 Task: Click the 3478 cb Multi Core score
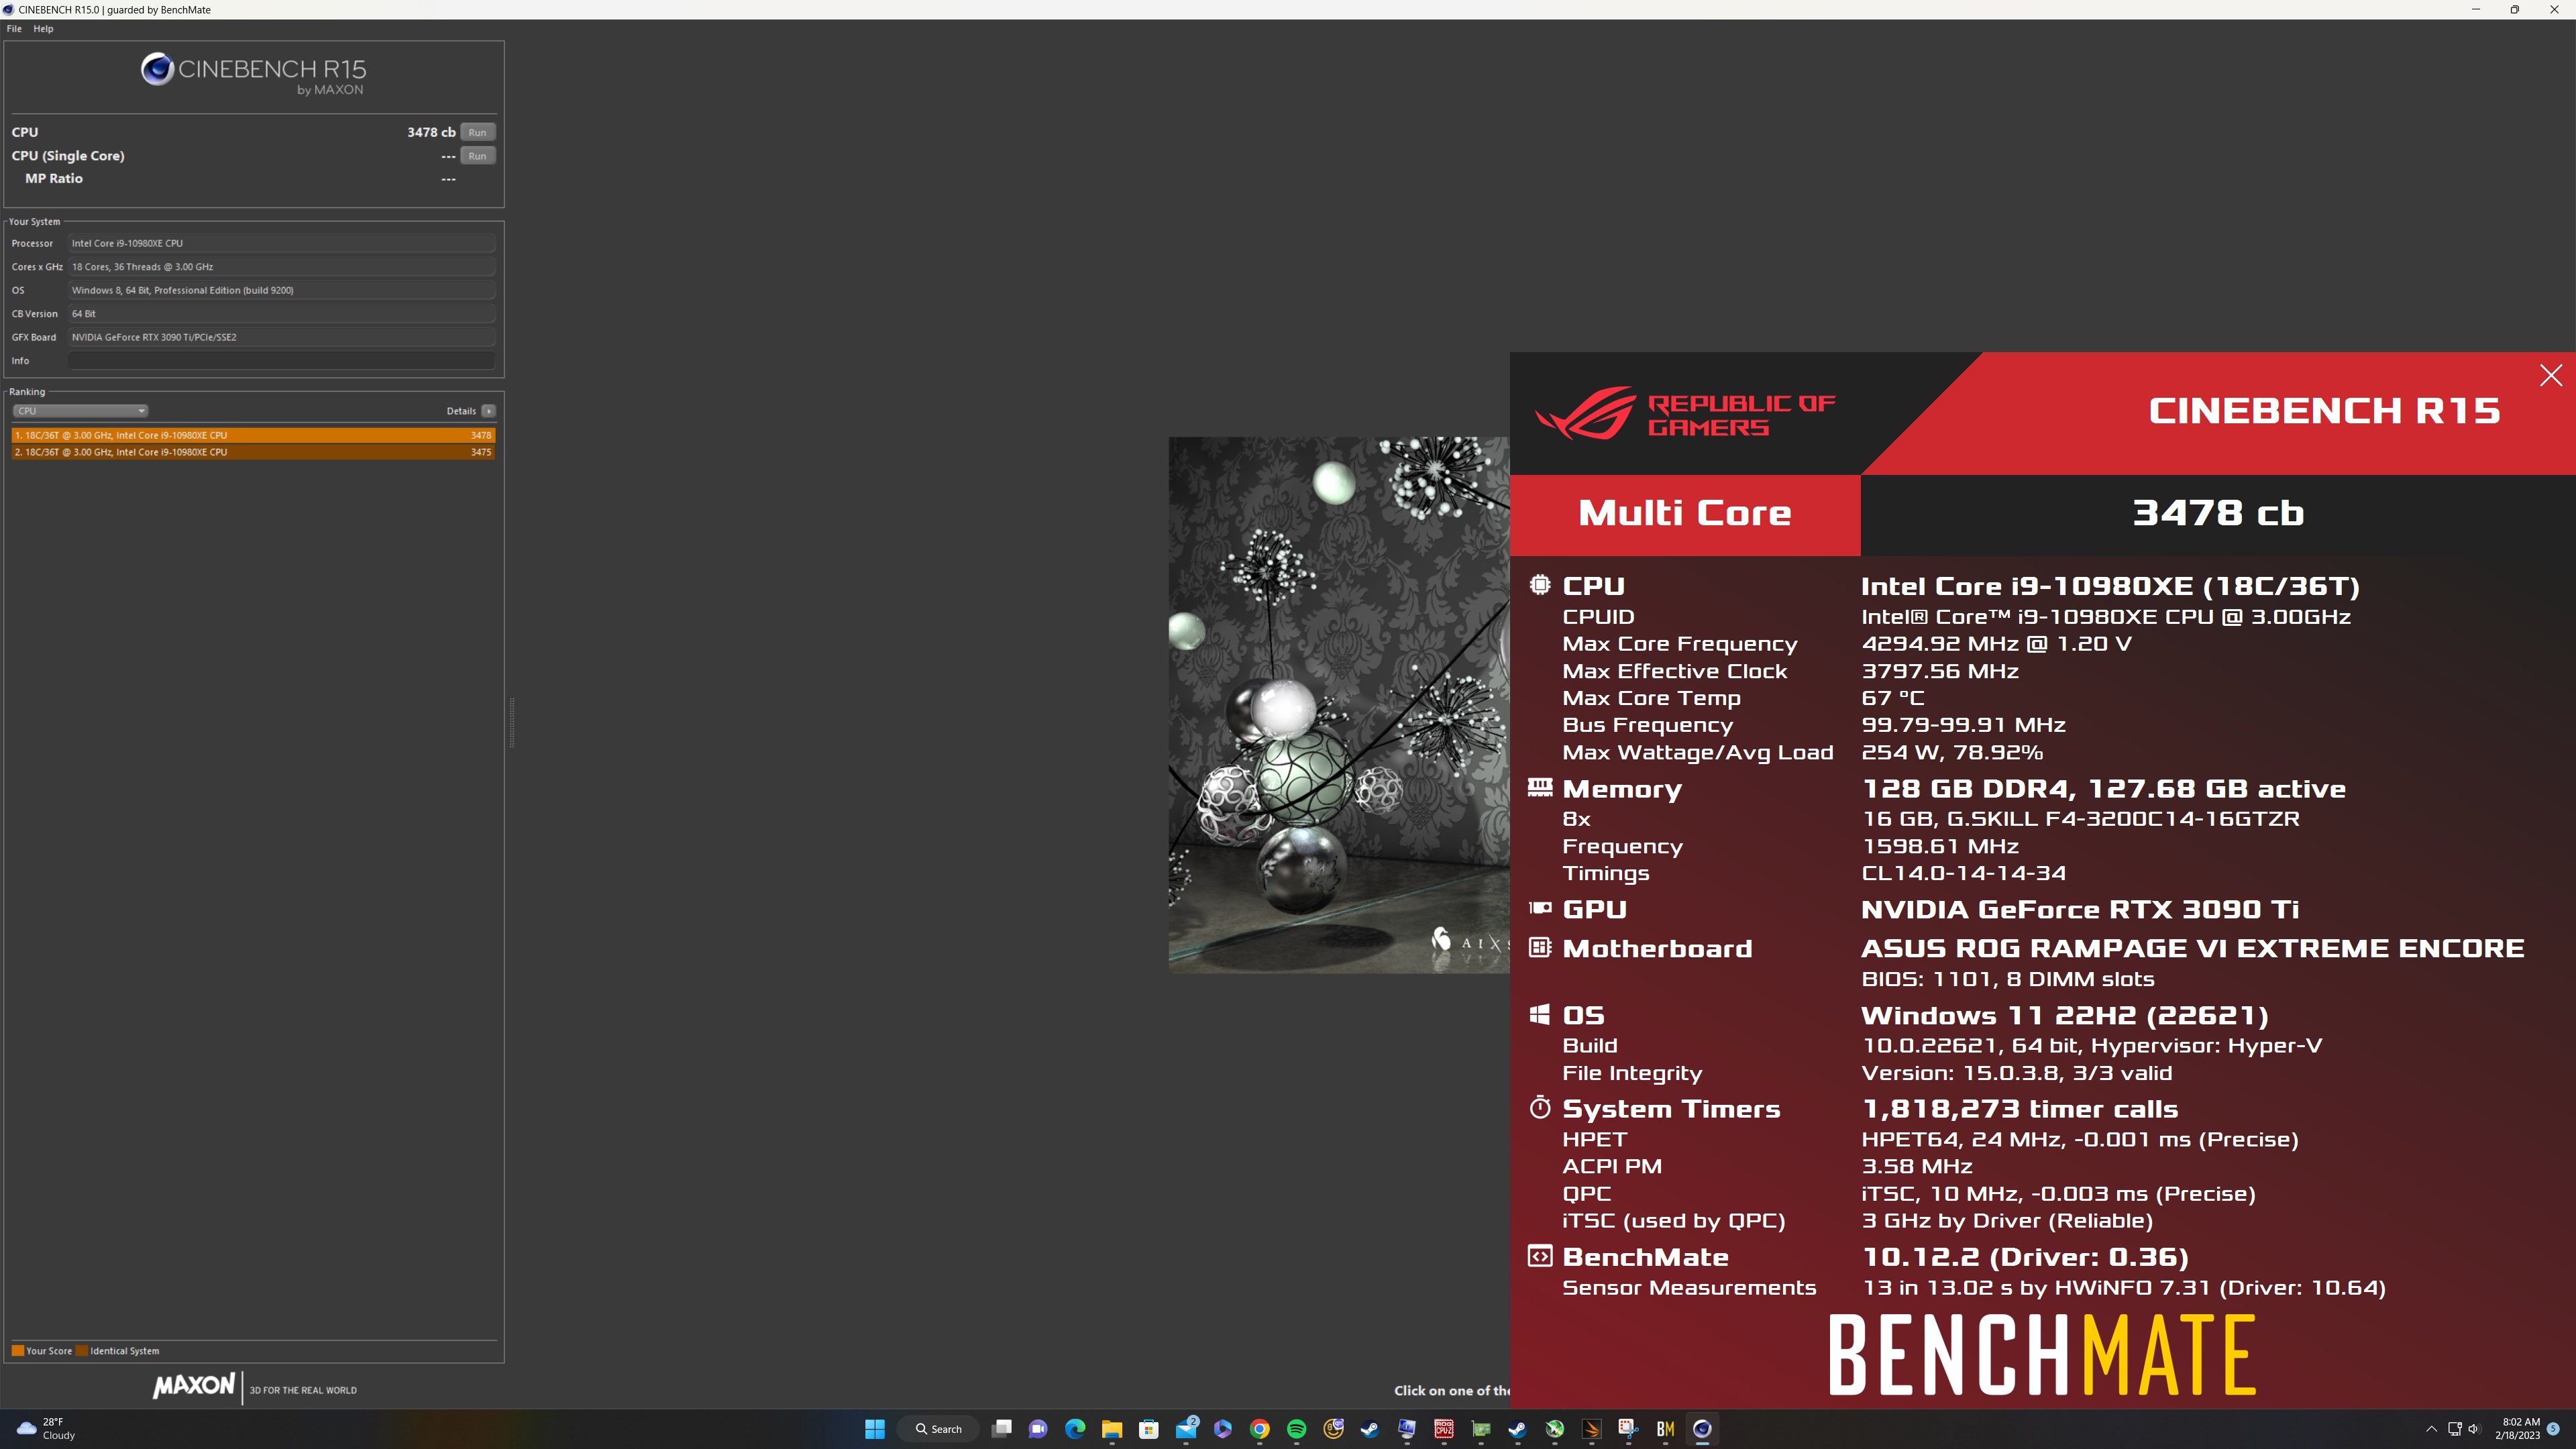click(2218, 513)
